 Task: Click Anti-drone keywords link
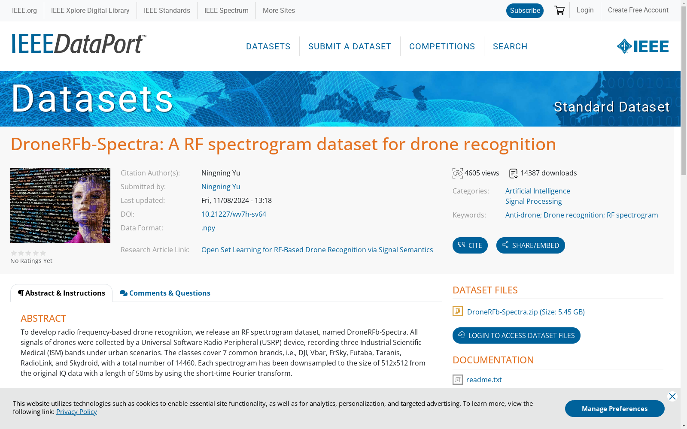[x=581, y=215]
